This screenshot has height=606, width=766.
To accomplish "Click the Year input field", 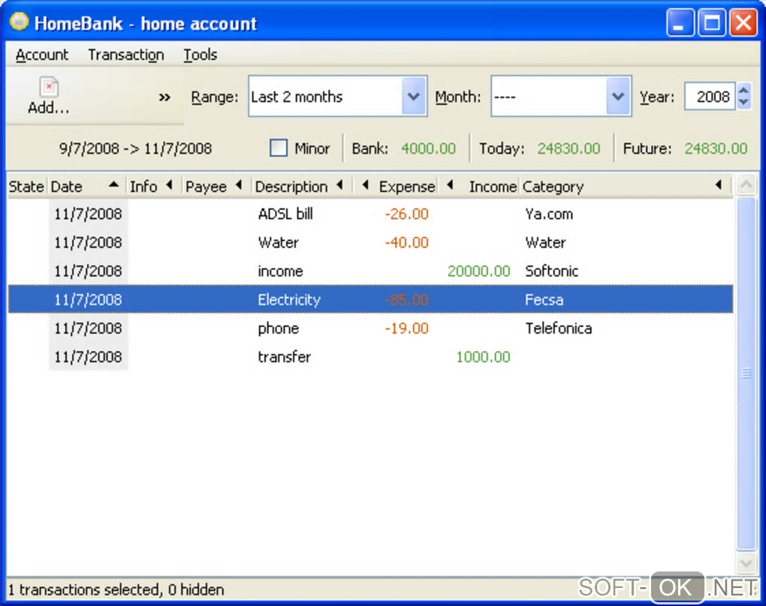I will [710, 96].
